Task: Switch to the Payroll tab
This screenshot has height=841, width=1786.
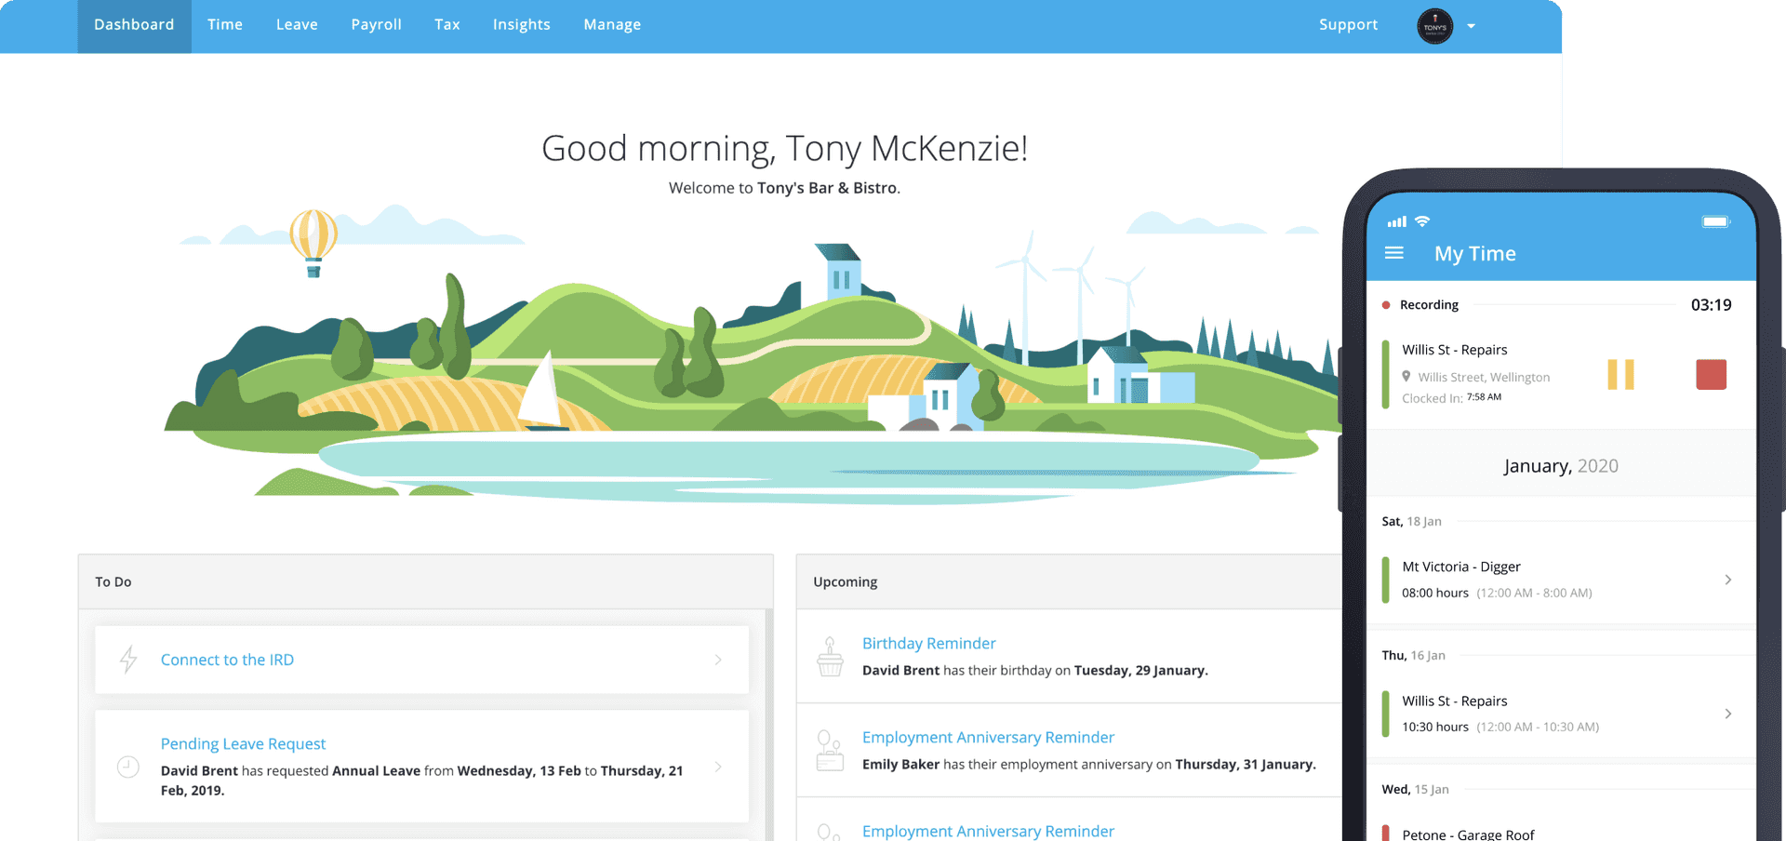Action: point(376,24)
